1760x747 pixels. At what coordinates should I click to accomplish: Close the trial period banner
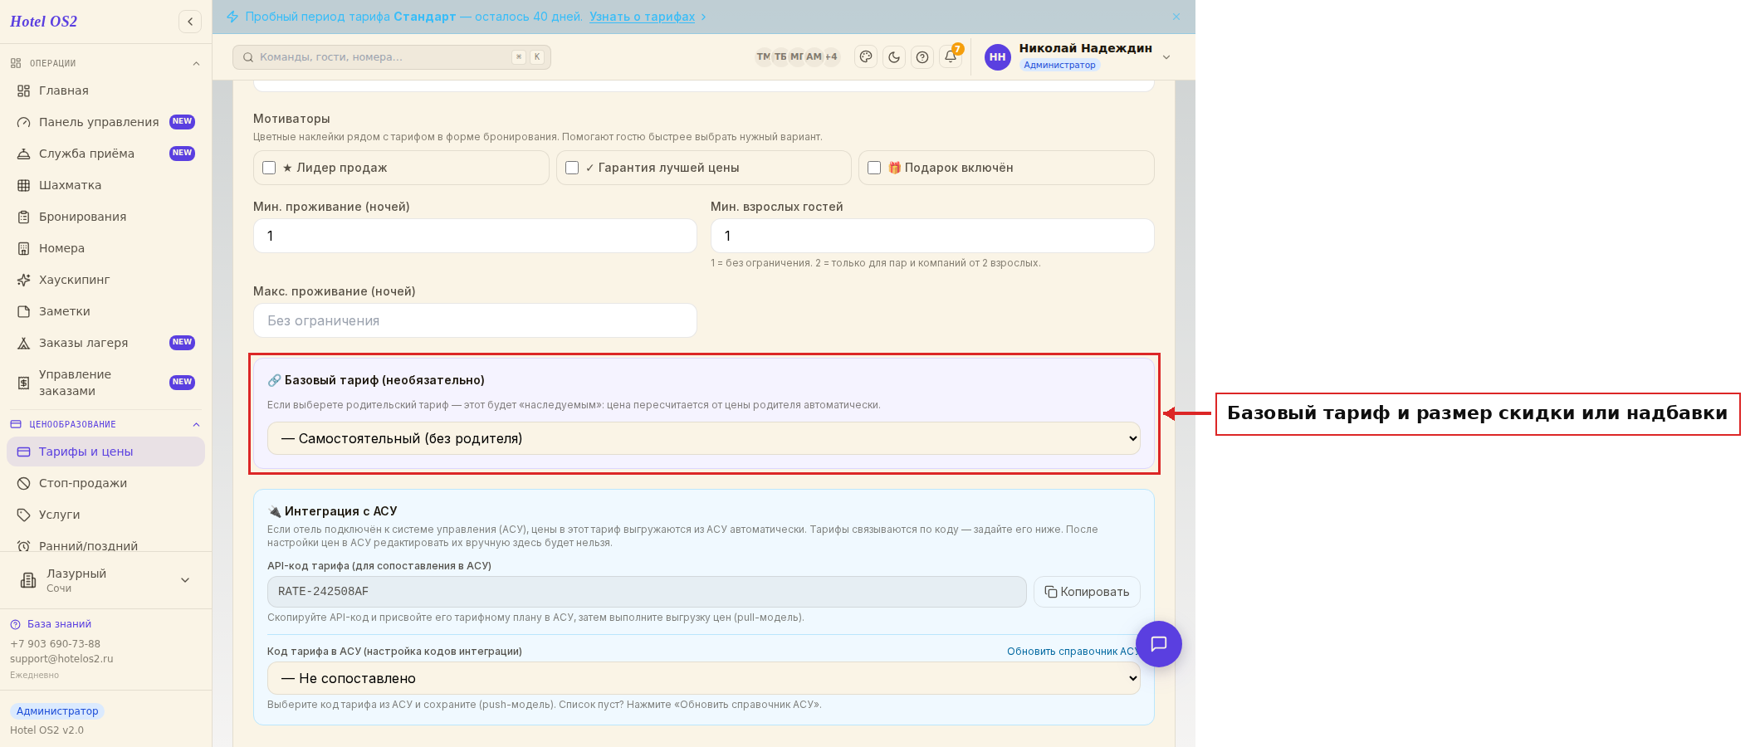(1176, 17)
